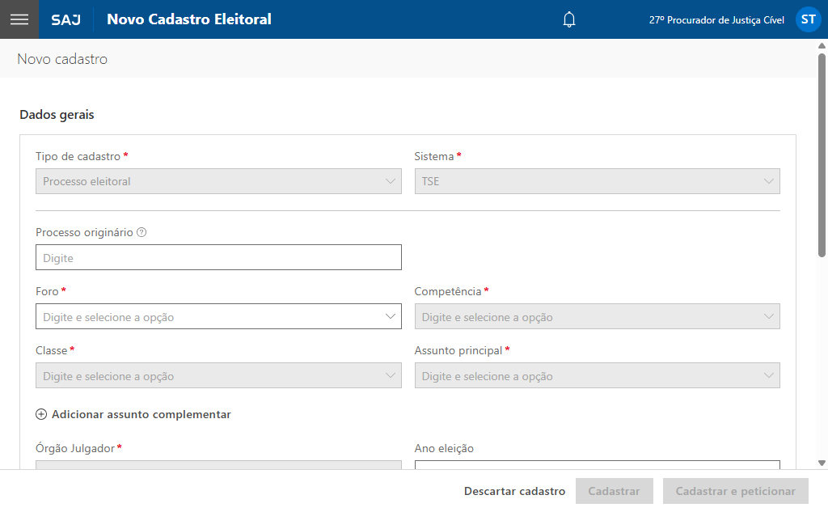Expand the Sistema dropdown showing TSE

pyautogui.click(x=597, y=181)
